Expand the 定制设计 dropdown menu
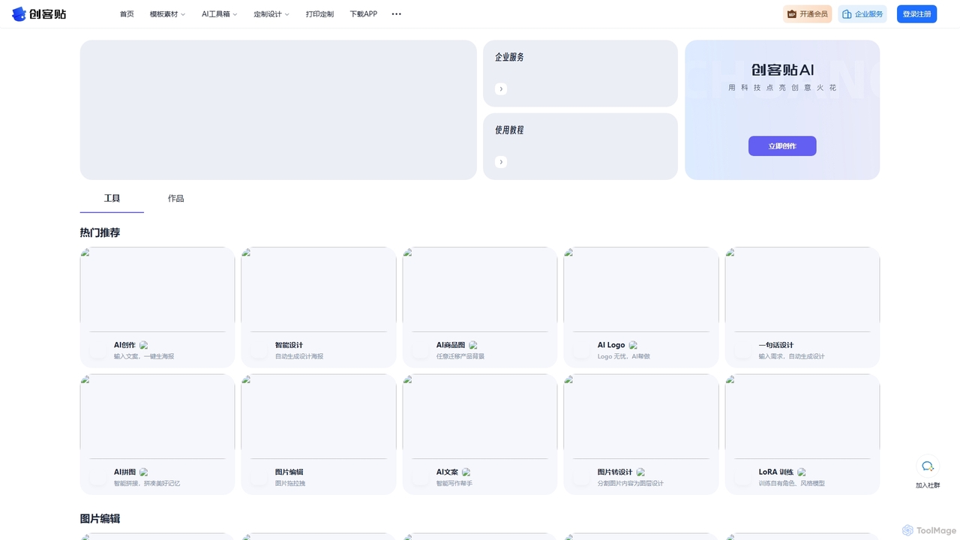This screenshot has height=540, width=960. pyautogui.click(x=271, y=14)
